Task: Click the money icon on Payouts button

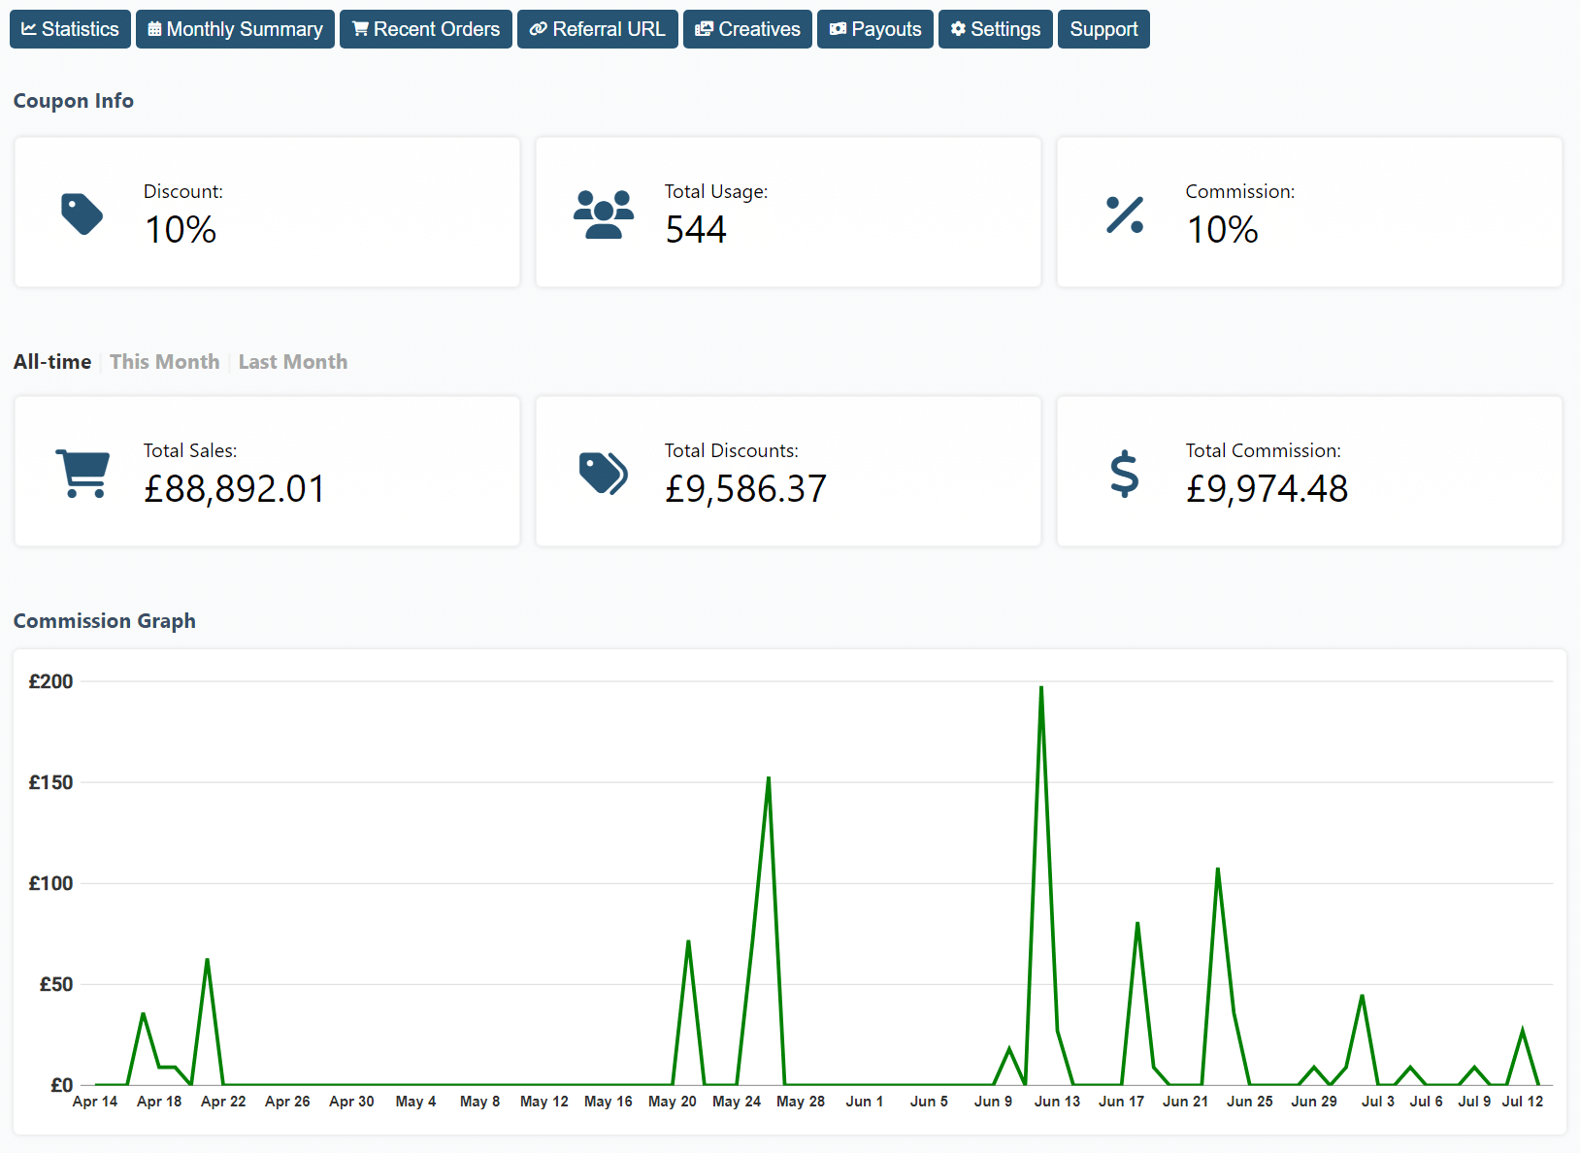Action: [837, 28]
